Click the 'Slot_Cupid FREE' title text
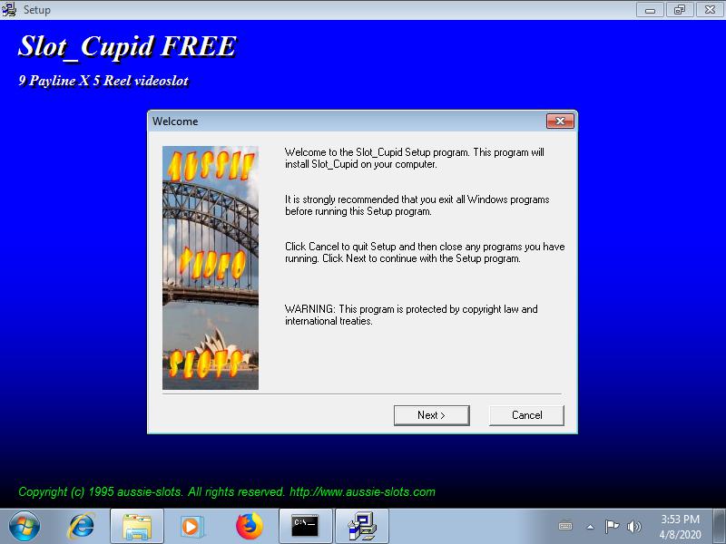Viewport: 726px width, 544px height. tap(127, 46)
